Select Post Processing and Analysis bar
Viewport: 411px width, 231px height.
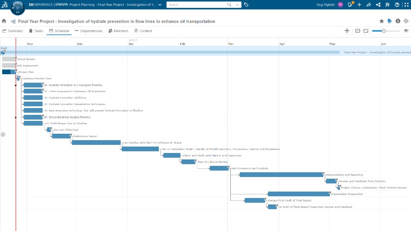tap(219, 168)
